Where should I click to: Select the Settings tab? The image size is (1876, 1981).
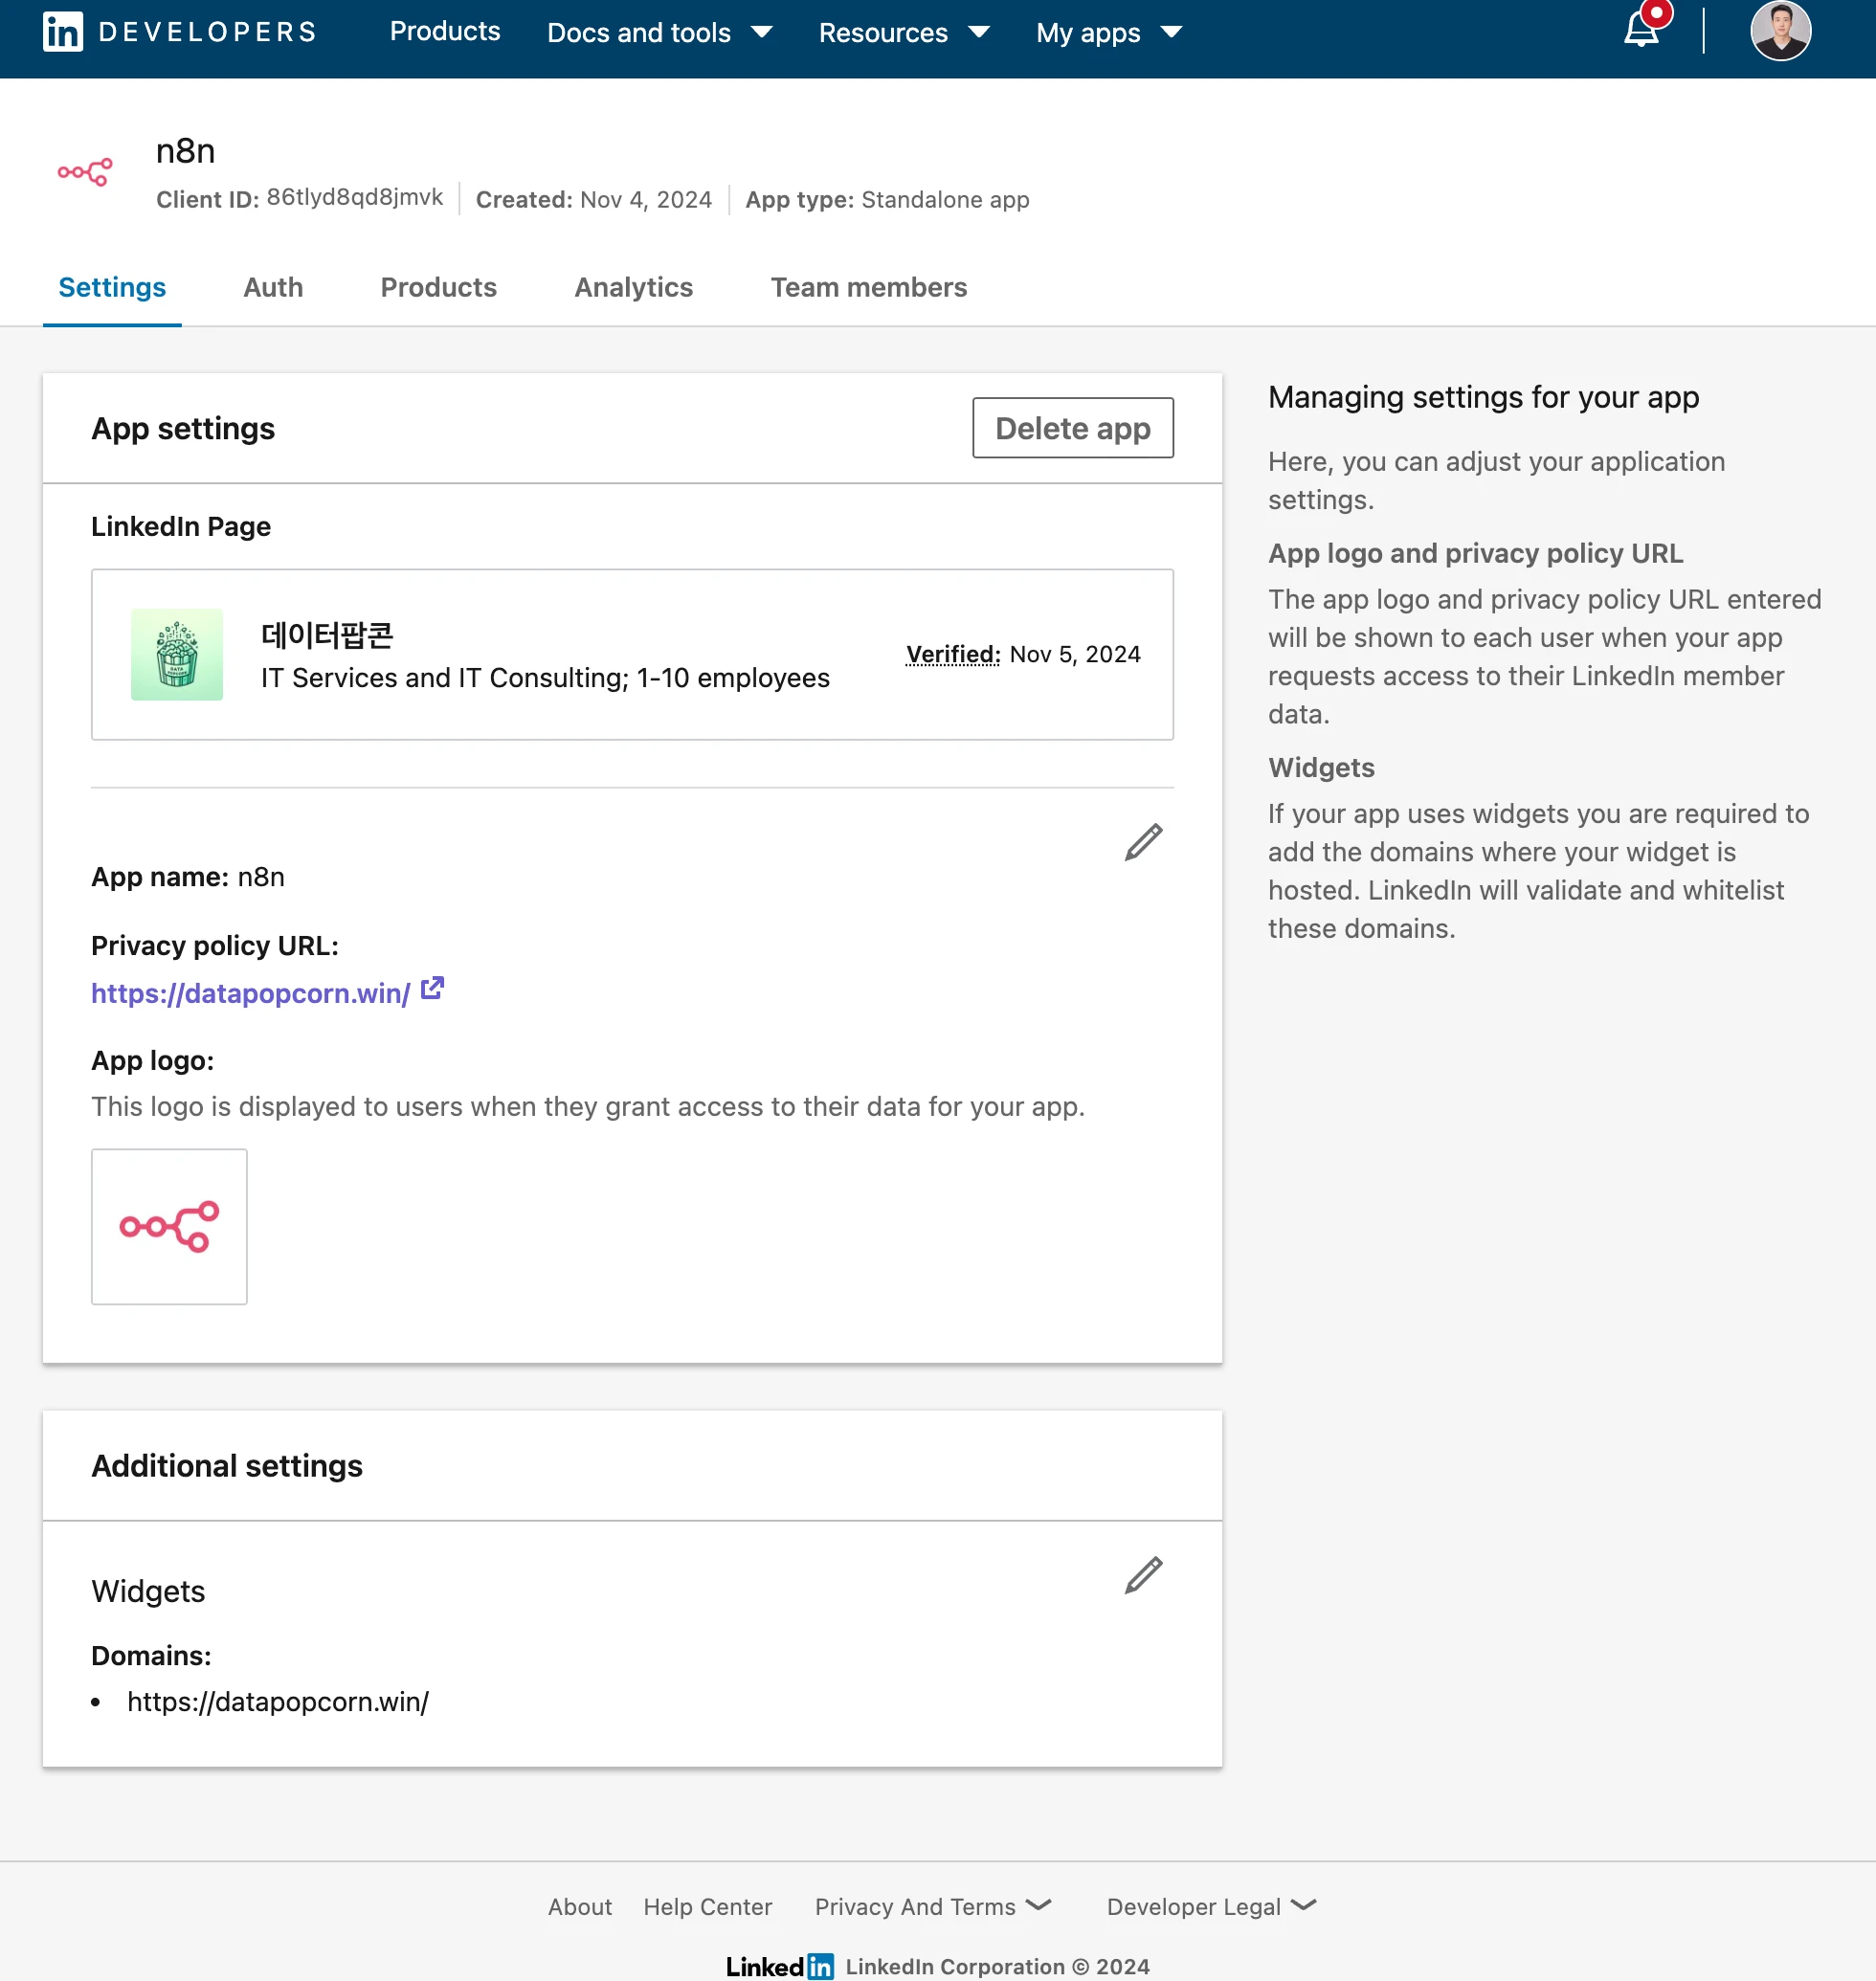click(x=112, y=288)
